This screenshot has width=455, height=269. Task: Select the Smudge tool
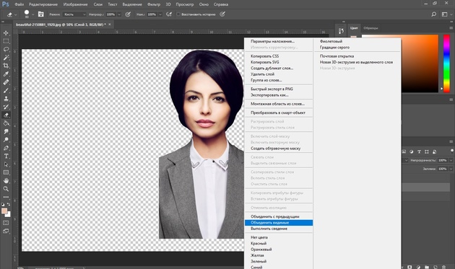tap(6, 131)
